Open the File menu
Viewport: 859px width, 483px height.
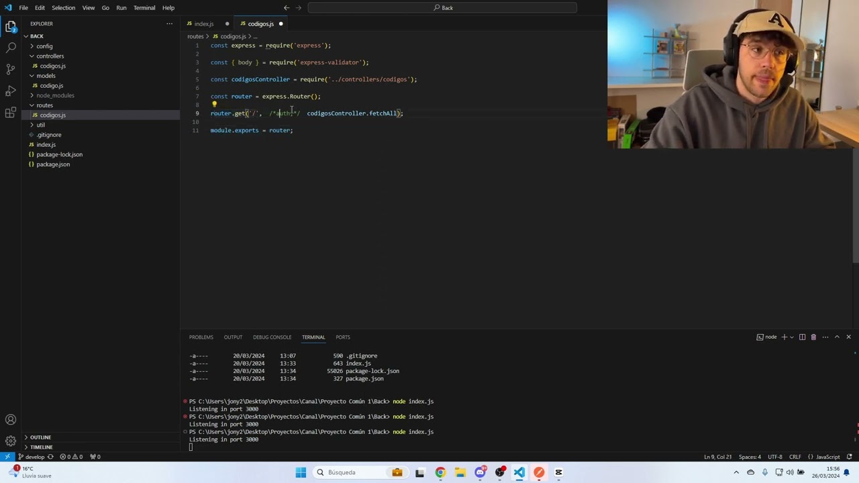[23, 8]
